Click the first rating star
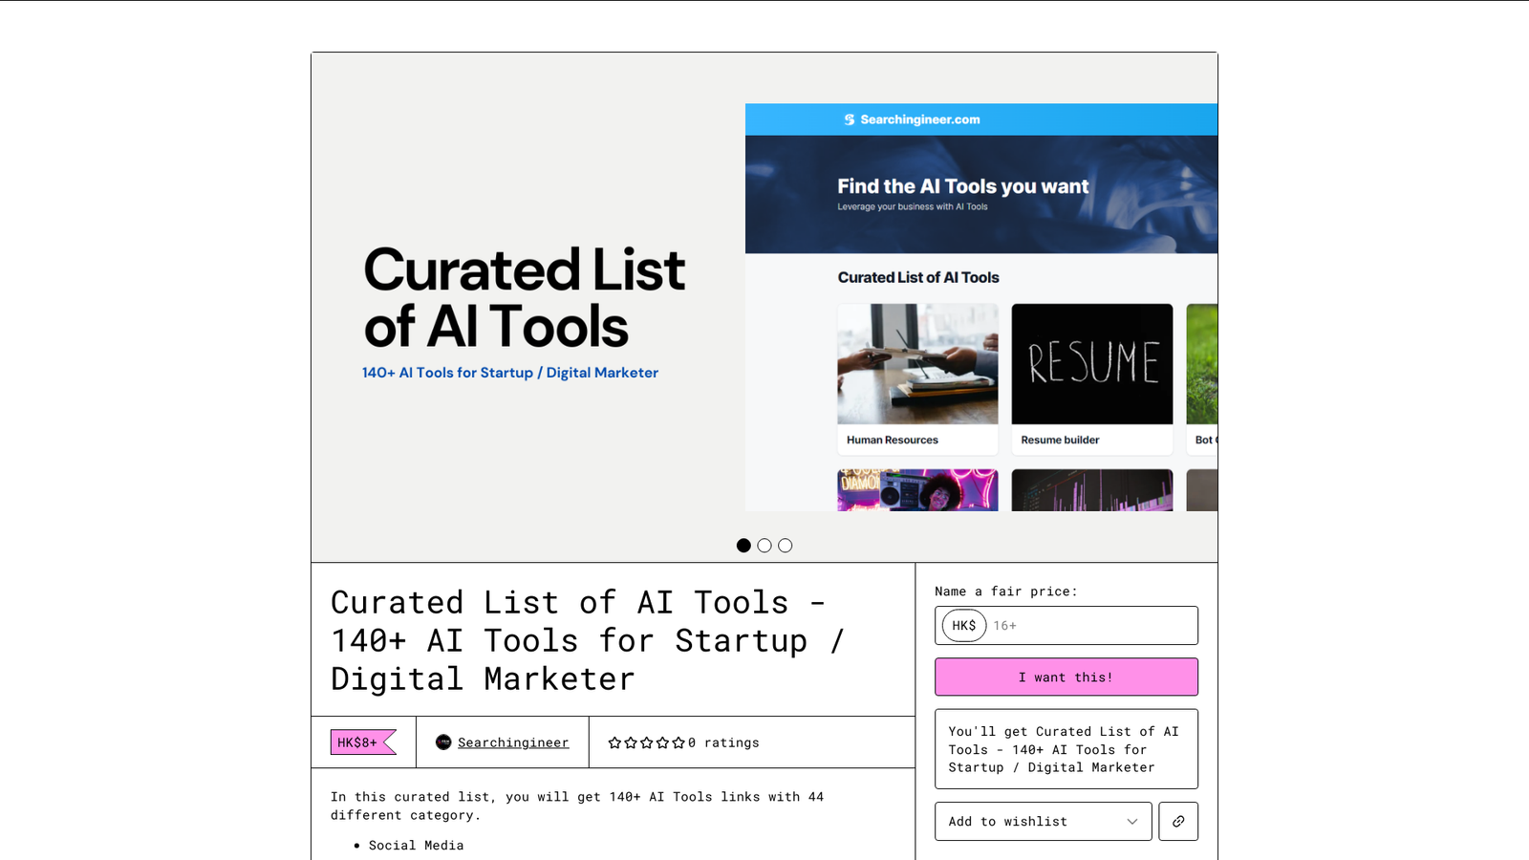Screen dimensions: 1529x860 (614, 742)
